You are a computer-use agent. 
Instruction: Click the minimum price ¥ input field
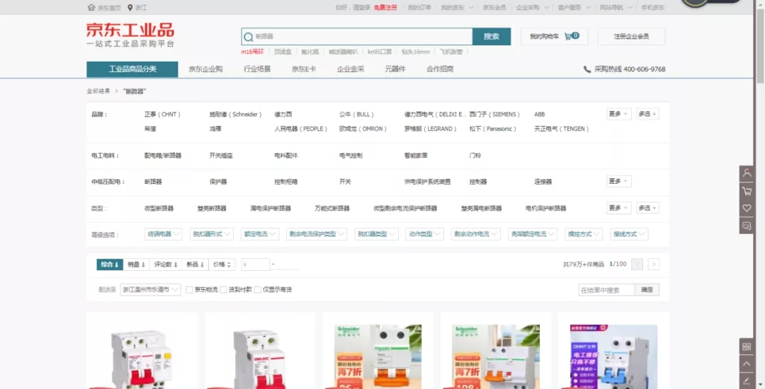(255, 265)
